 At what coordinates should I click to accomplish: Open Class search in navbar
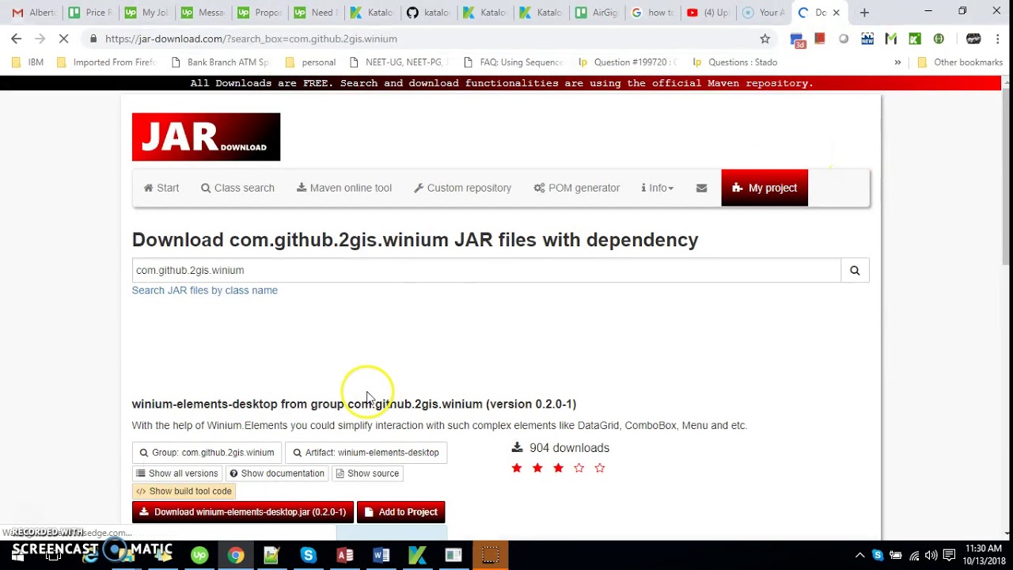coord(237,188)
